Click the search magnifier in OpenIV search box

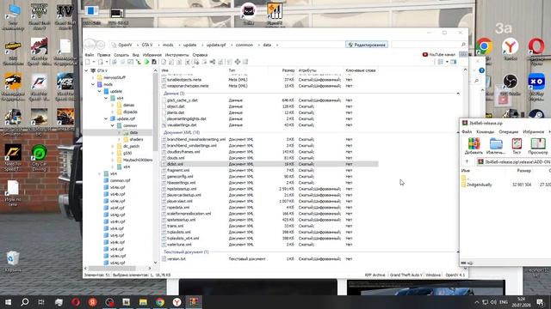click(463, 45)
